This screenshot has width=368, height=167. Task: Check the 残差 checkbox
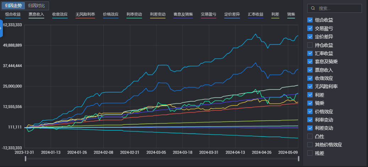coord(310,153)
